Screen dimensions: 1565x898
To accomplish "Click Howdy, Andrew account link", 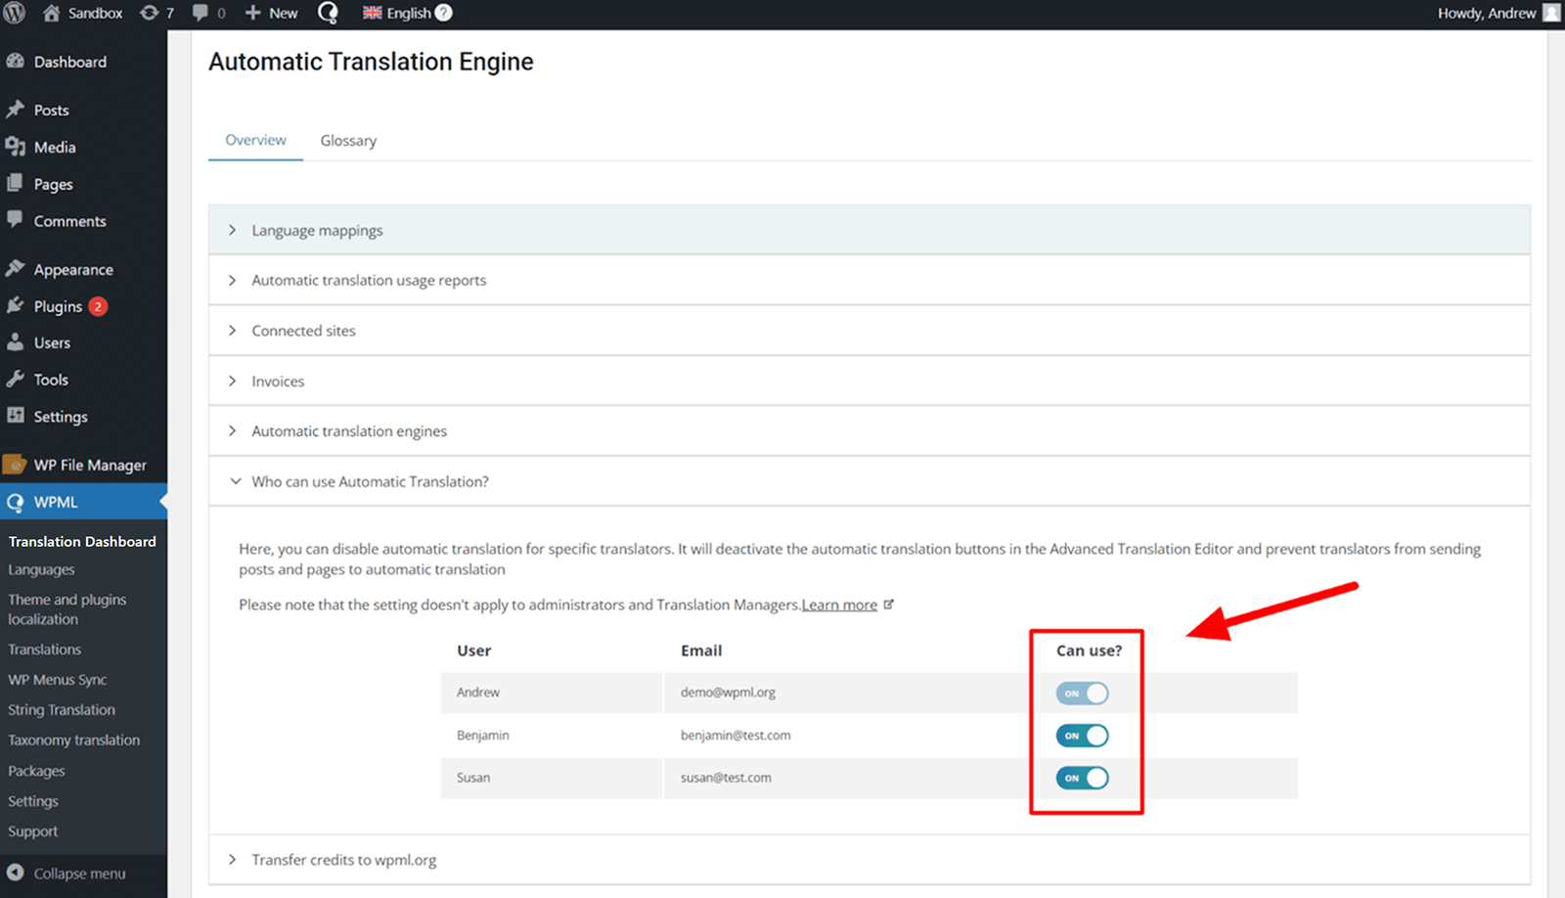I will [x=1487, y=13].
